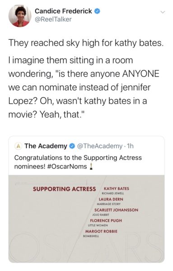Open the @ReelTalker handle
Image resolution: width=173 pixels, height=271 pixels.
coord(53,19)
